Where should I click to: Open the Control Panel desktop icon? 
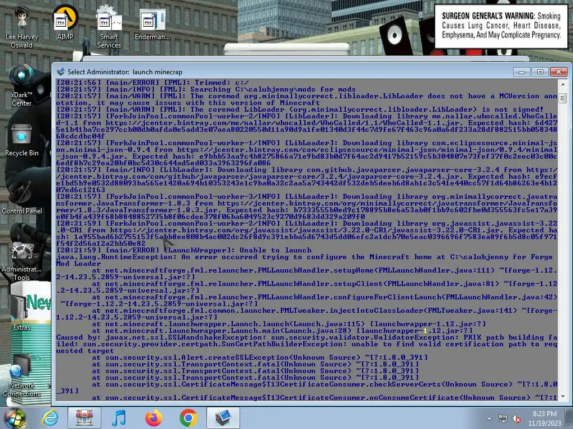coord(22,197)
